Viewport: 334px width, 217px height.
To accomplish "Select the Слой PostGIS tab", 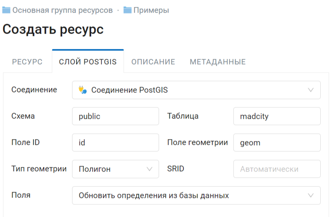I will tap(88, 62).
